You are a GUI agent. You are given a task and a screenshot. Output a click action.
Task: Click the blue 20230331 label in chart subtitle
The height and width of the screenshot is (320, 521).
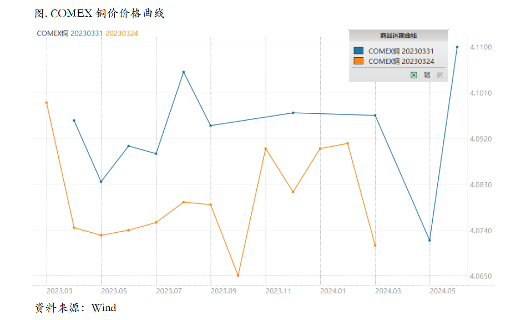(87, 33)
